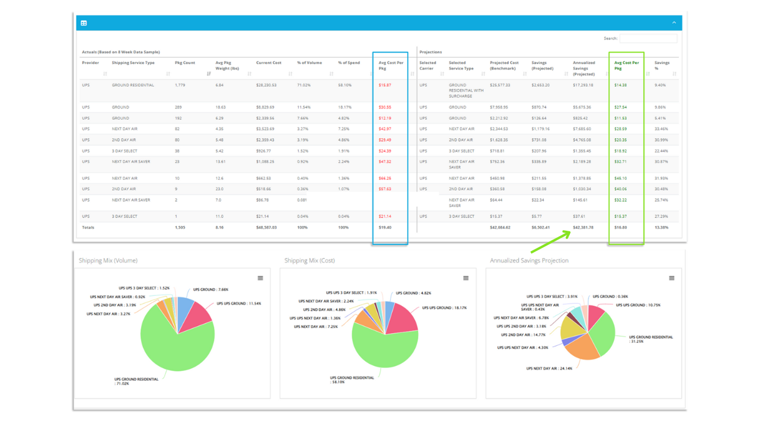Toggle sort icon on Pkg Count column
The height and width of the screenshot is (427, 759).
click(209, 74)
